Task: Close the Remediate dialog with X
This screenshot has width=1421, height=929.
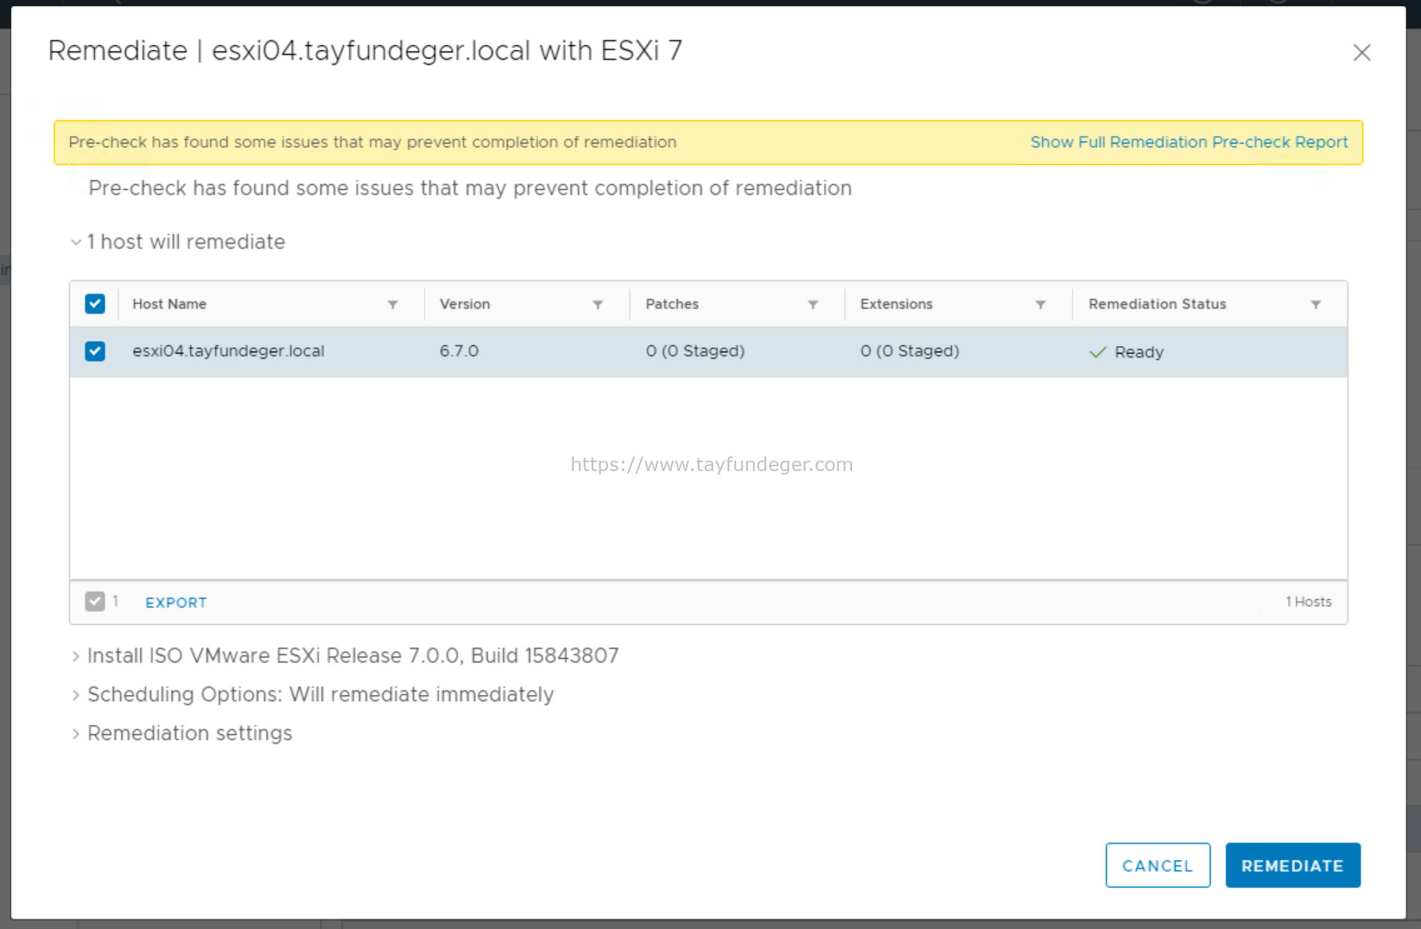Action: pos(1361,53)
